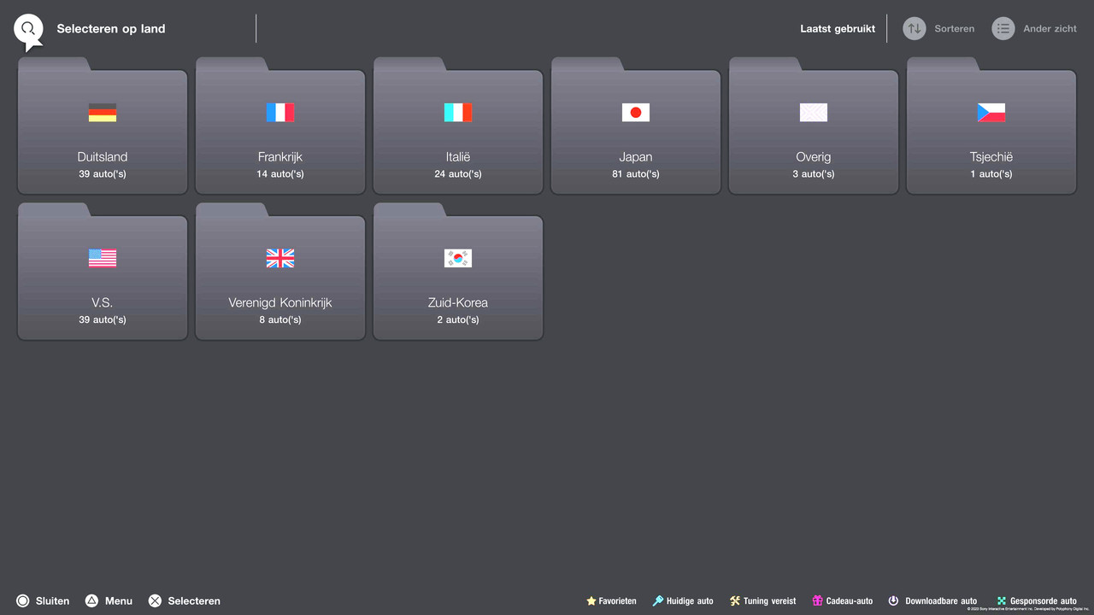
Task: Click the triangle Menu button icon
Action: tap(91, 600)
